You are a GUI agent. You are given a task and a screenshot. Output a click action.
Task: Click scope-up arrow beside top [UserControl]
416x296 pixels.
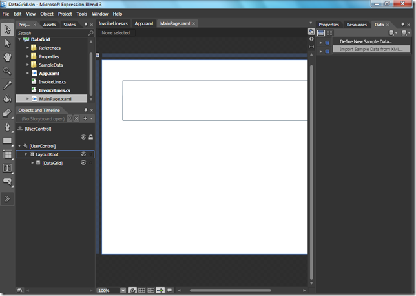20,129
